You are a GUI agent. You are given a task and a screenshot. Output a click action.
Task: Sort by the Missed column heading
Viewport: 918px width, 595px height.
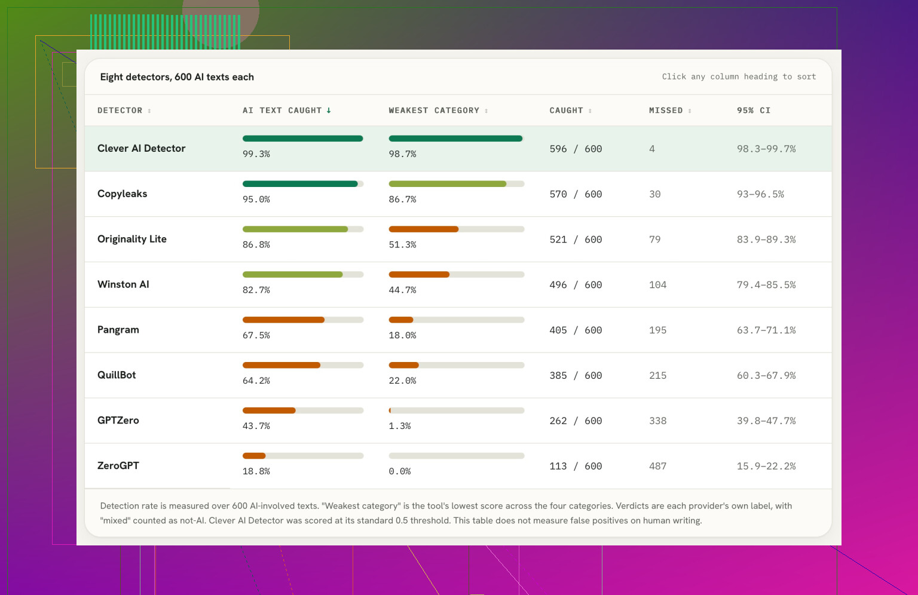[671, 111]
